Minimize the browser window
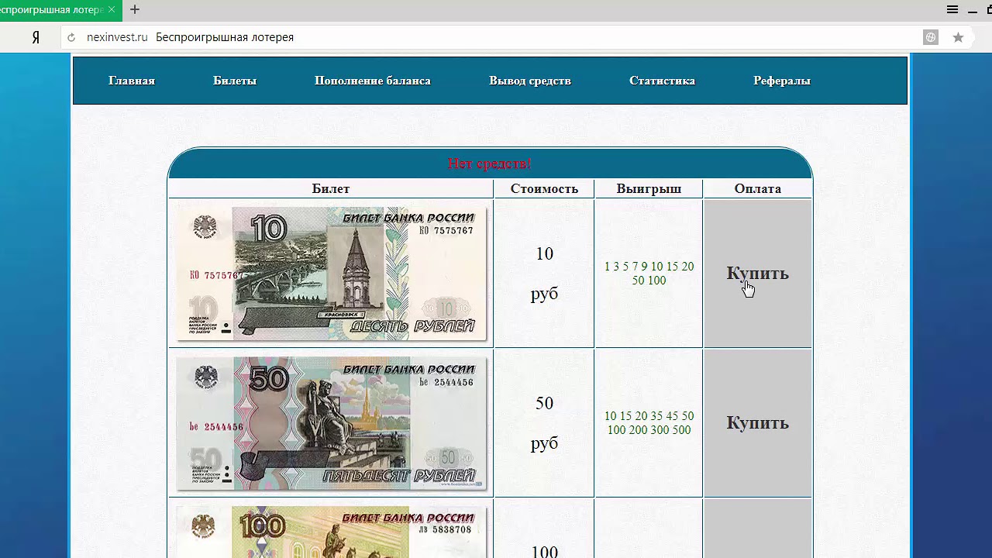Viewport: 992px width, 558px height. (973, 10)
